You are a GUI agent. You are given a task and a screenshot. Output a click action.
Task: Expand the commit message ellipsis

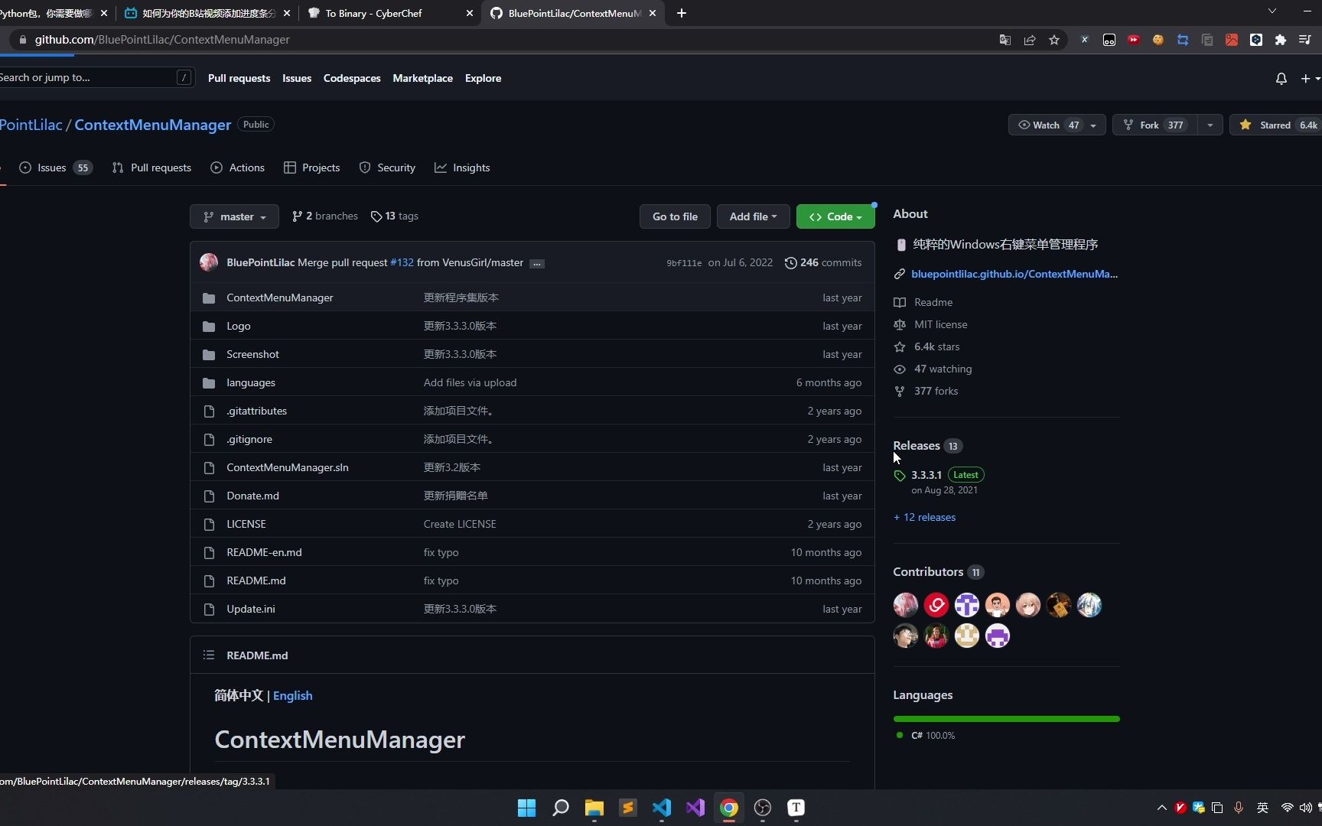(537, 263)
